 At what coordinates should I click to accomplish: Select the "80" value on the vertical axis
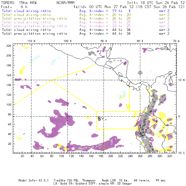click(10, 114)
